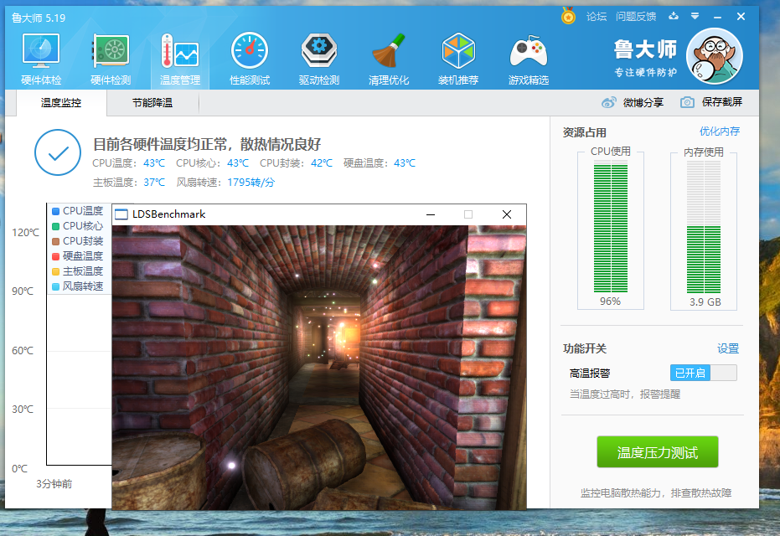Image resolution: width=780 pixels, height=536 pixels.
Task: Click the download tray icon in title bar
Action: coord(674,16)
